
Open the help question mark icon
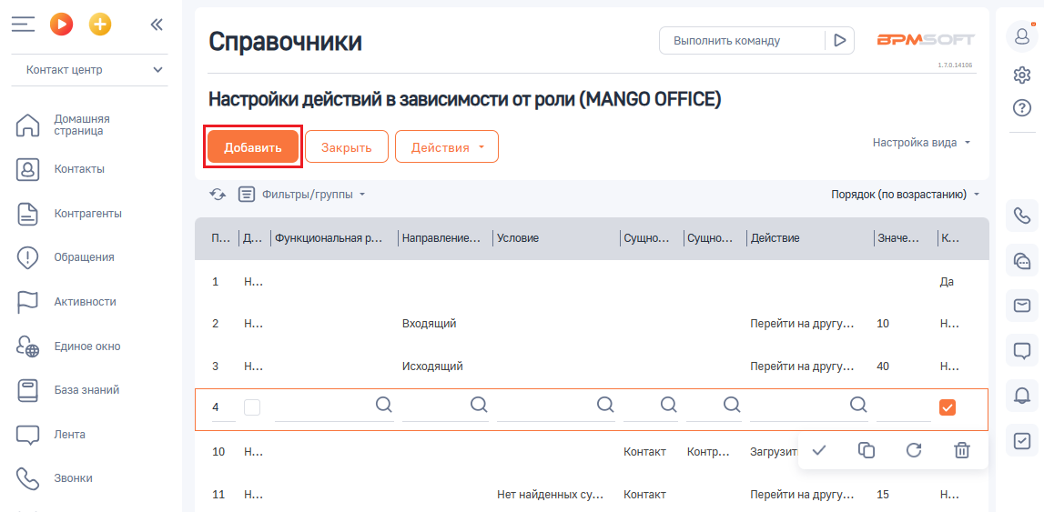tap(1021, 107)
